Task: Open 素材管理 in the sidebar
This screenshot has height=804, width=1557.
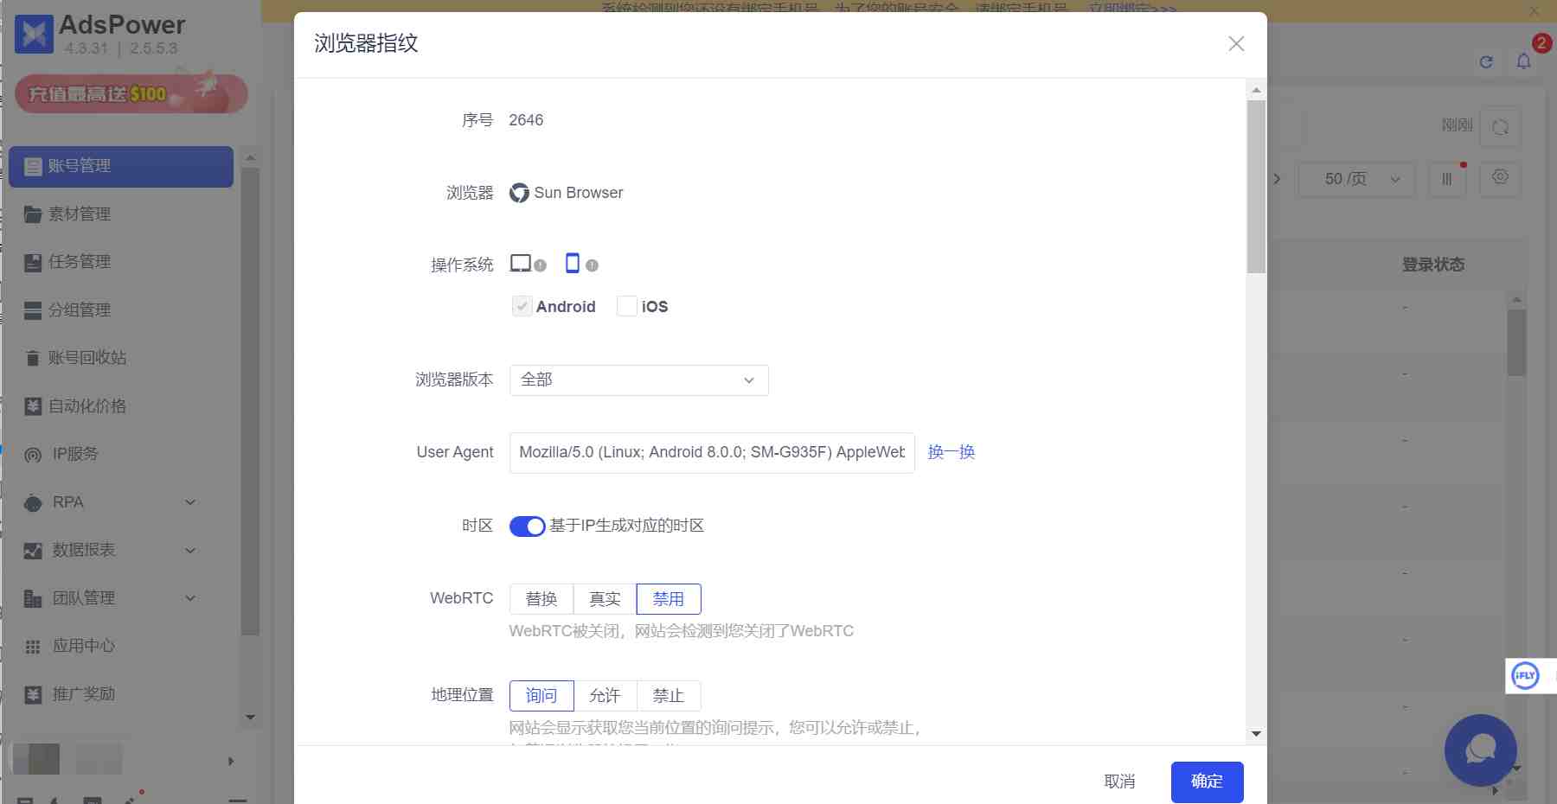Action: coord(80,214)
